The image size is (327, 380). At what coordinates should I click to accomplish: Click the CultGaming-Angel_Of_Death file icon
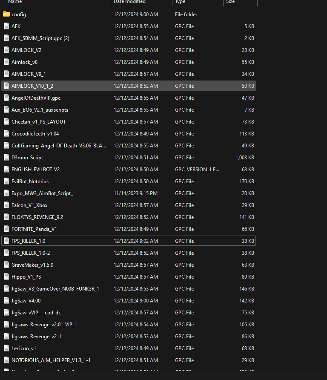click(x=6, y=145)
